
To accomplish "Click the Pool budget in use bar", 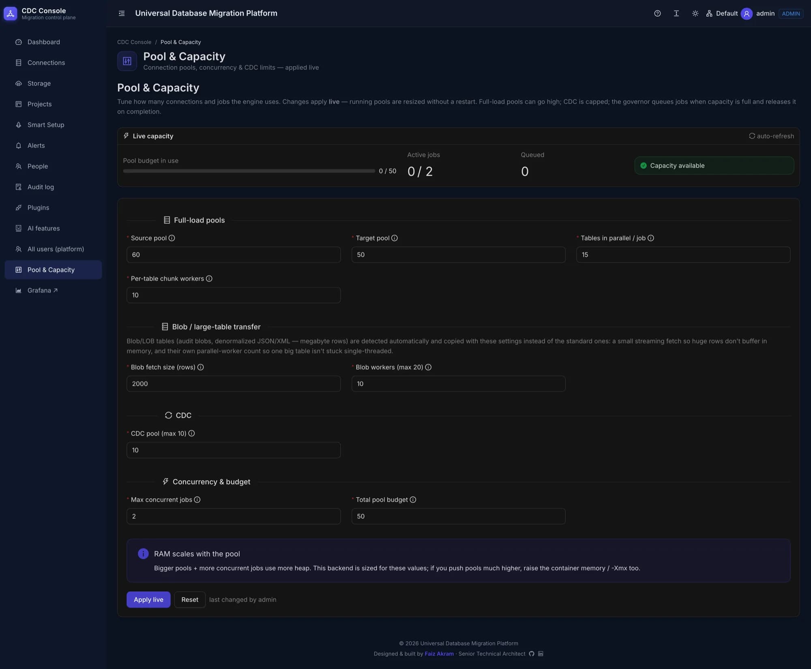I will pos(249,171).
